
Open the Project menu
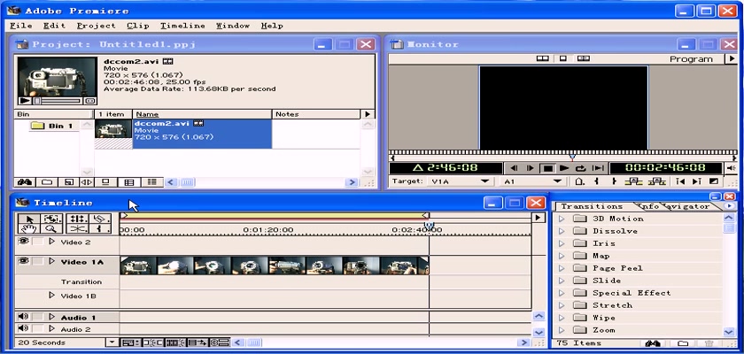(x=97, y=26)
